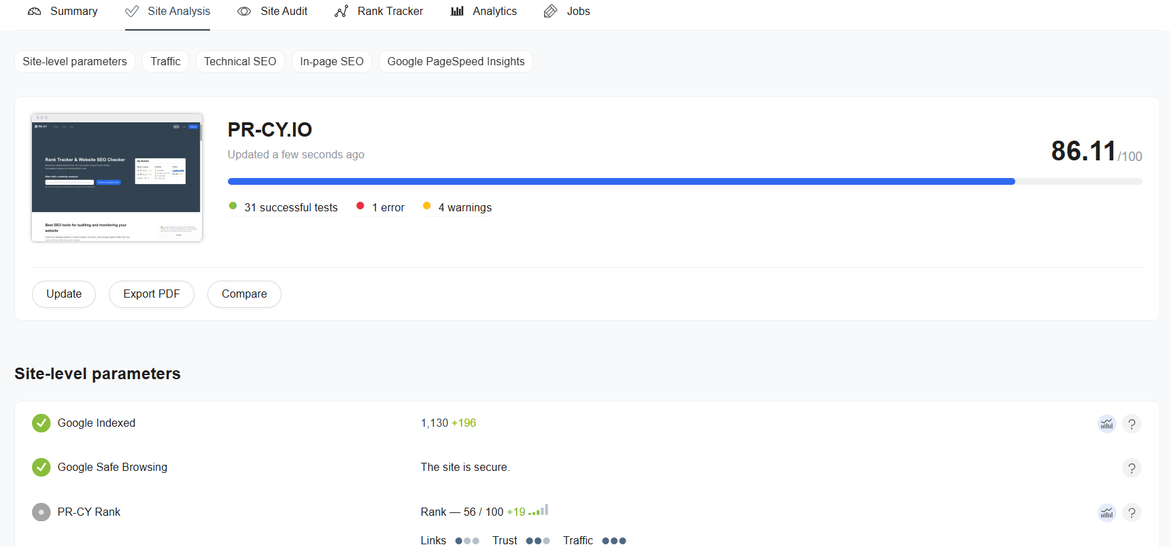Click the help icon for Google Safe Browsing
This screenshot has height=547, width=1171.
tap(1131, 468)
